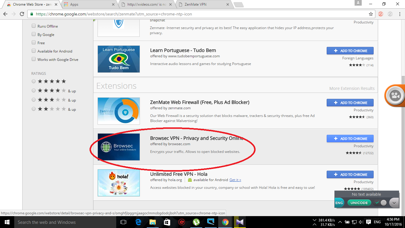The height and width of the screenshot is (228, 405).
Task: Switch to Chrome in the taskbar
Action: [x=225, y=222]
